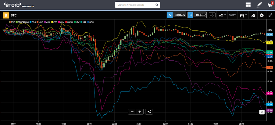Zoom in with the plus button

point(140,112)
